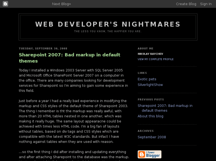Click the Nikolay Raychev author name

tap(150, 54)
